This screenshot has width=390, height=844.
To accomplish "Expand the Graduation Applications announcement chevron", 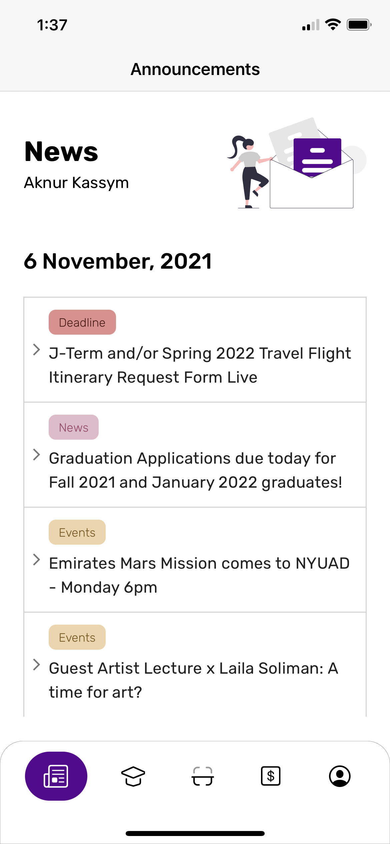I will point(37,455).
